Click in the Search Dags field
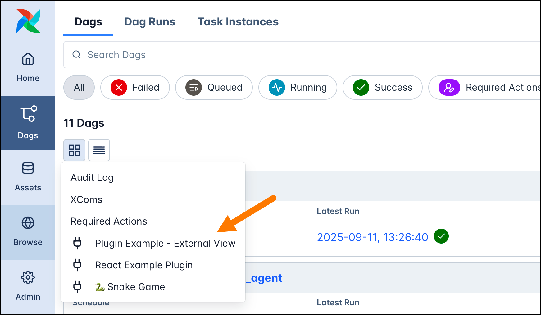 tap(280, 55)
